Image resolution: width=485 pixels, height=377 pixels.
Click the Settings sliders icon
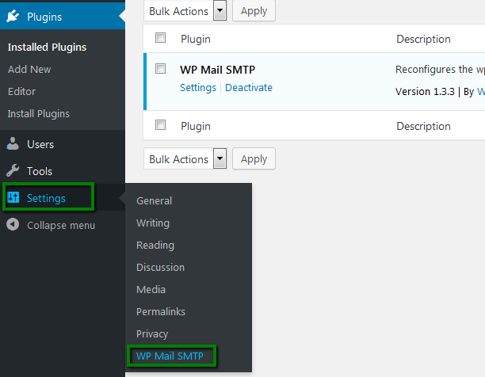[x=13, y=197]
